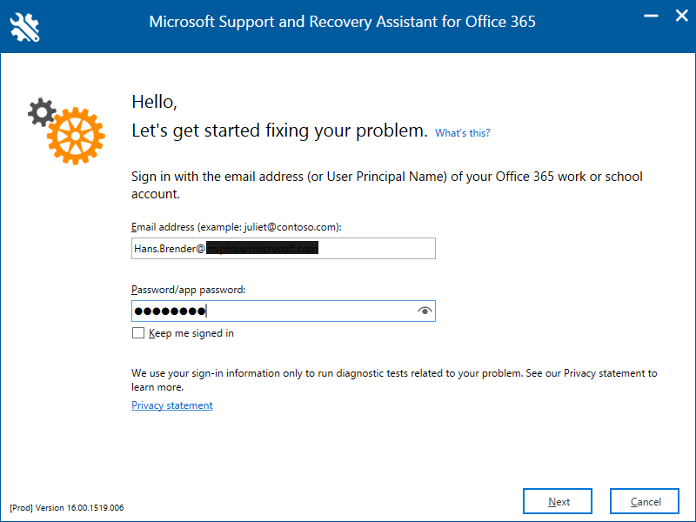Focus the Email address input field
This screenshot has width=696, height=522.
click(x=283, y=249)
